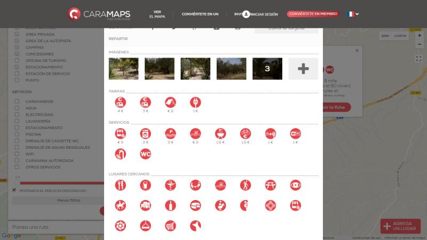The image size is (427, 240).
Task: Click the tent tariff icon
Action: (x=170, y=102)
